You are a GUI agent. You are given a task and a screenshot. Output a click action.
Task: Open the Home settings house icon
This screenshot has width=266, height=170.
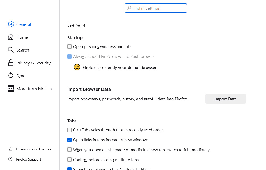(10, 37)
